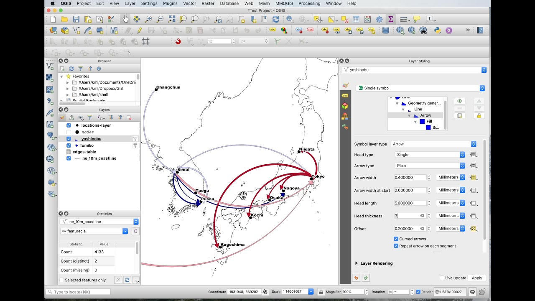The height and width of the screenshot is (301, 535).
Task: Enable snapping with the red magnet icon
Action: coord(178,41)
